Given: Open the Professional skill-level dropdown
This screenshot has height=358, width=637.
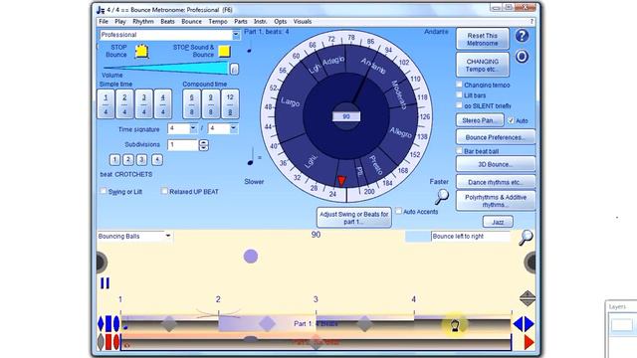Looking at the screenshot, I should [236, 35].
